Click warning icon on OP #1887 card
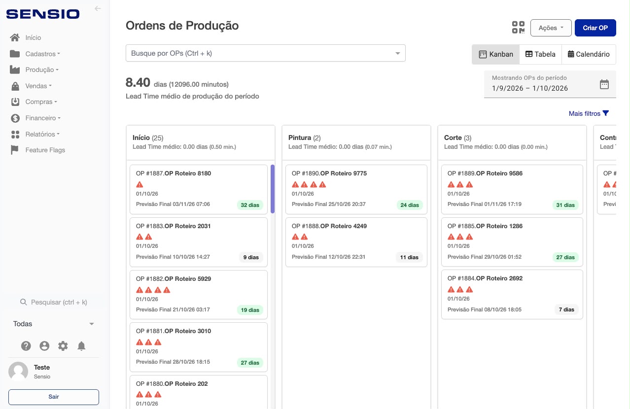The width and height of the screenshot is (630, 409). pos(140,184)
